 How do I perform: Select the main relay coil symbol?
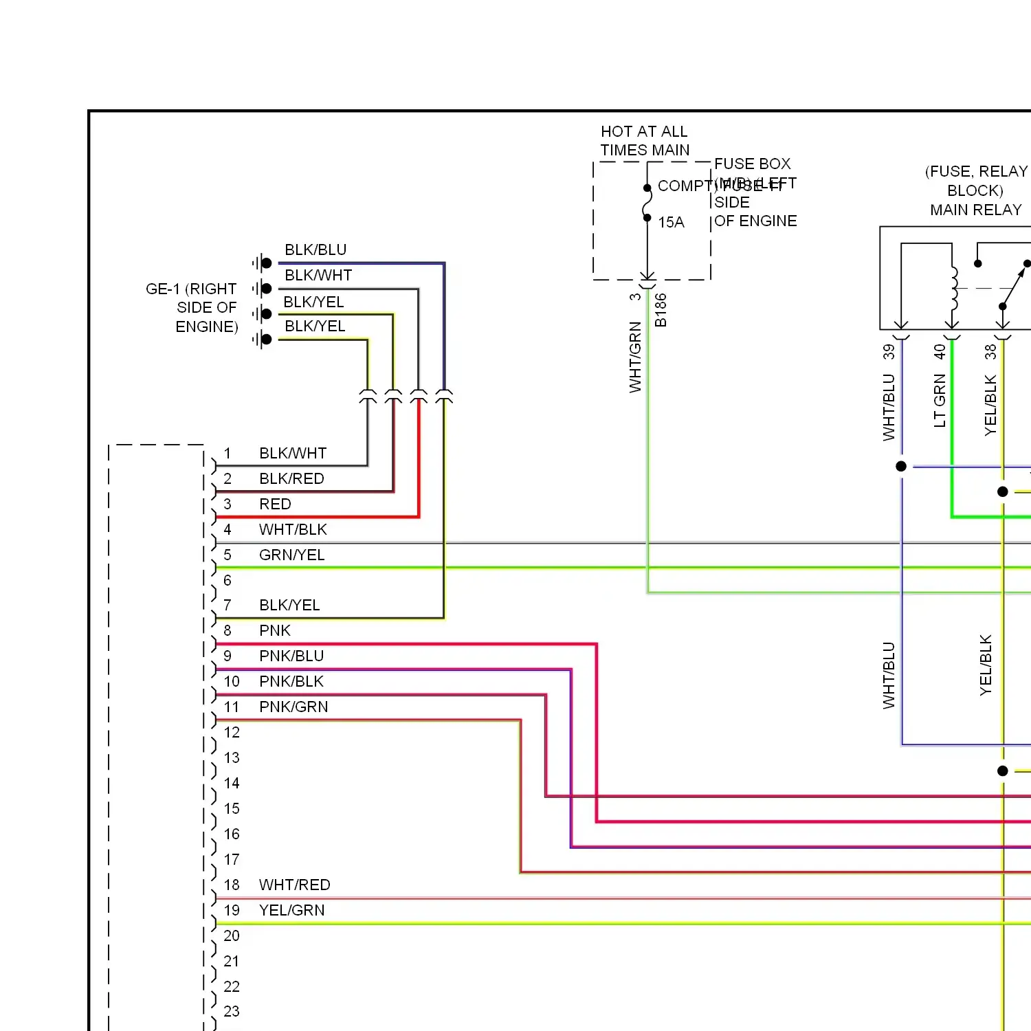click(x=953, y=289)
